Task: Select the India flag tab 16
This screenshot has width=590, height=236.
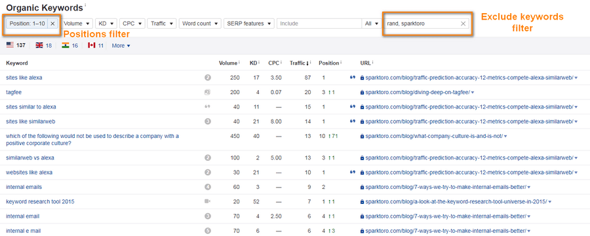Action: click(x=70, y=45)
